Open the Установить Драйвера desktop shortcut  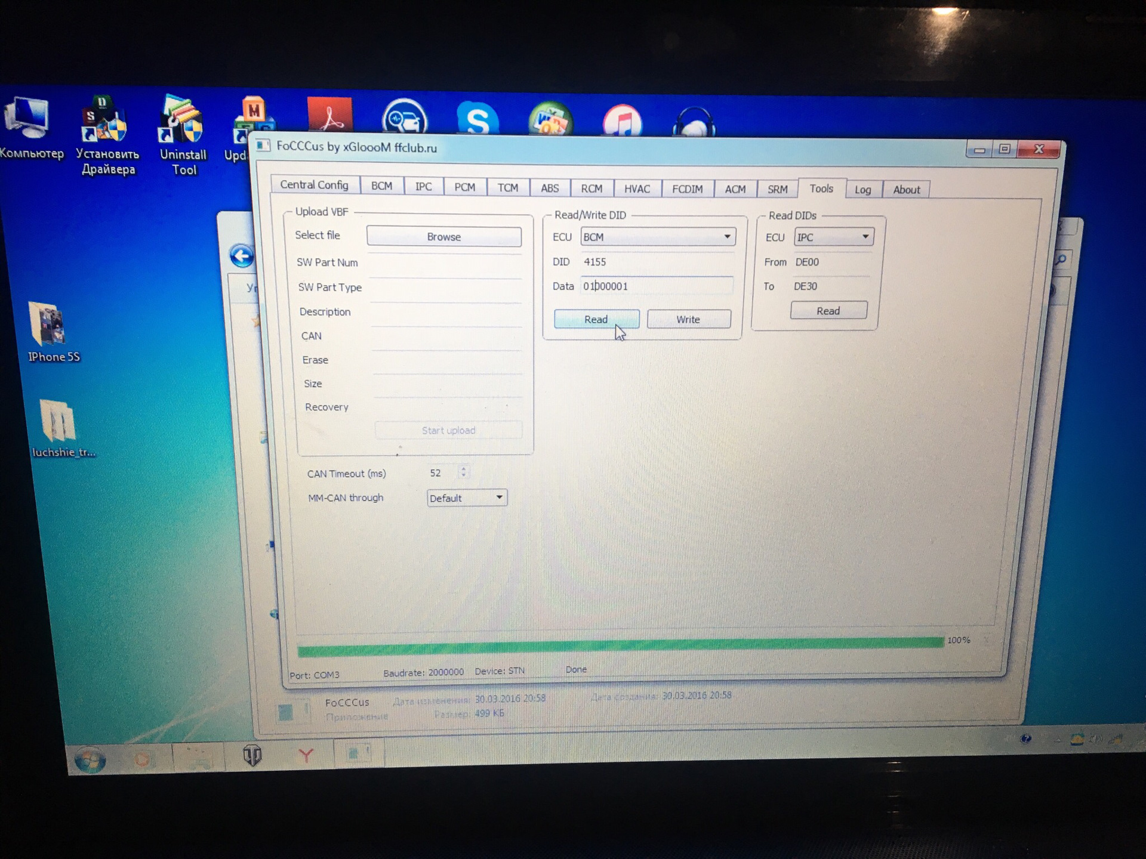click(x=107, y=136)
